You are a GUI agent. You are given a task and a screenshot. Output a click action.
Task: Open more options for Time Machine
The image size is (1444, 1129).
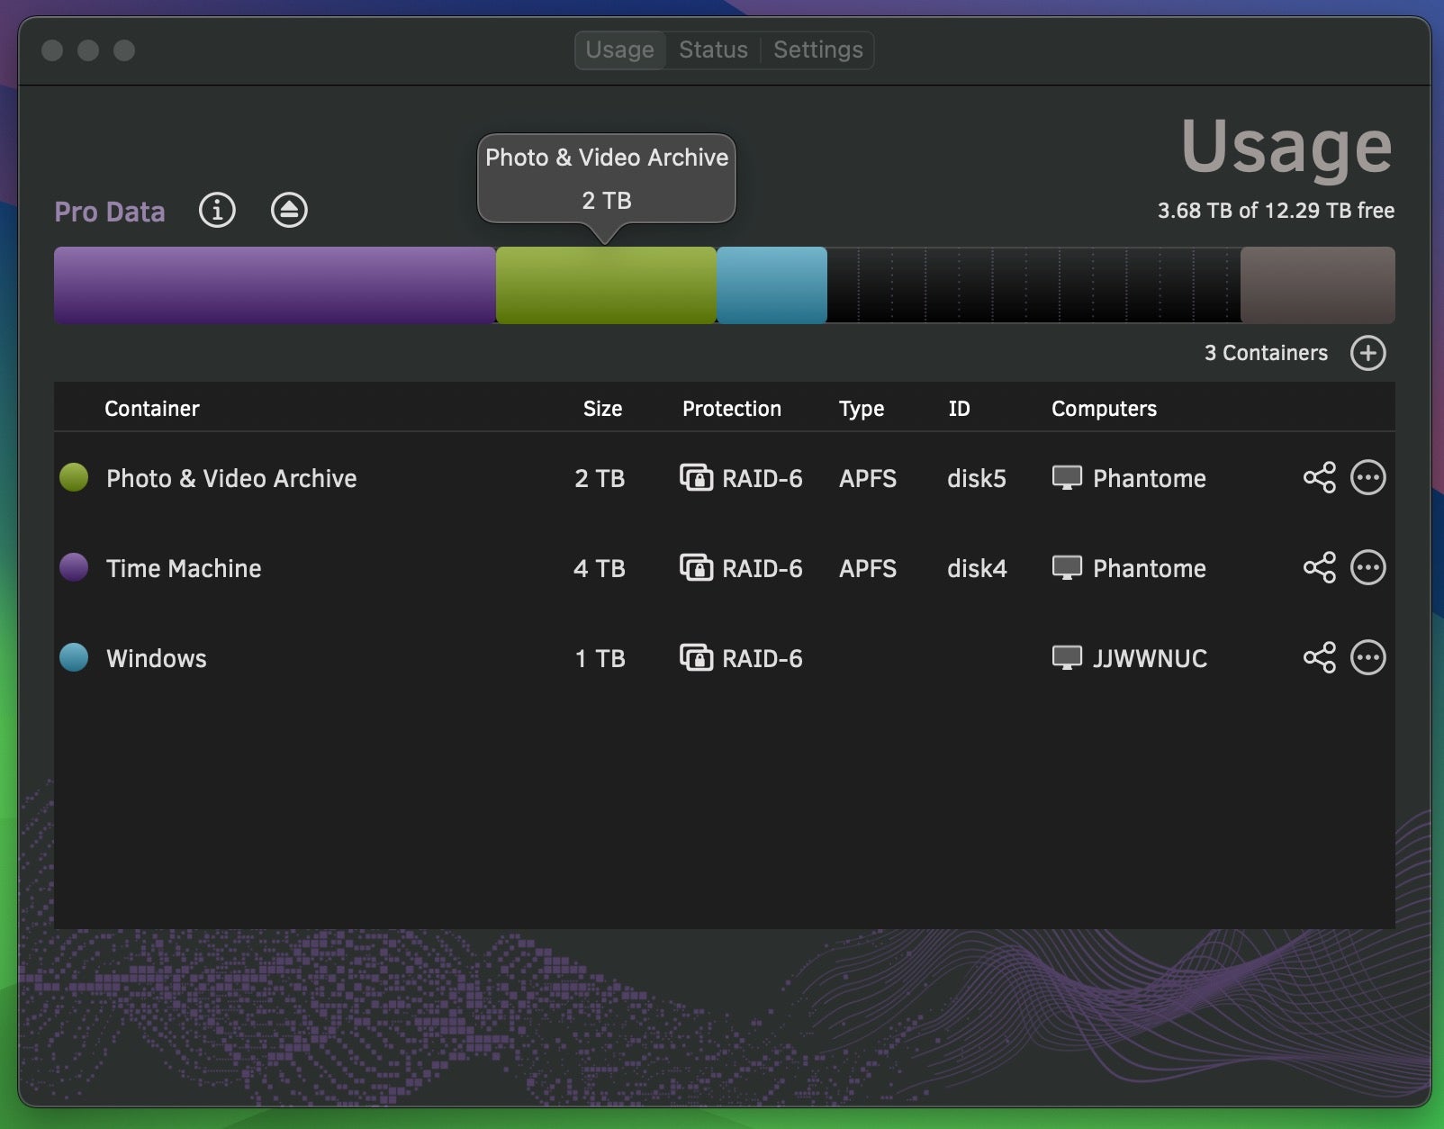(x=1367, y=567)
